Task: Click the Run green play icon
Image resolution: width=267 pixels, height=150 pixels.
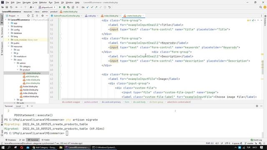Action: [60, 7]
